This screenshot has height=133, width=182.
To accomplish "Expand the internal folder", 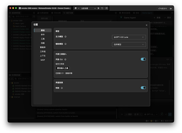I will 10,97.
